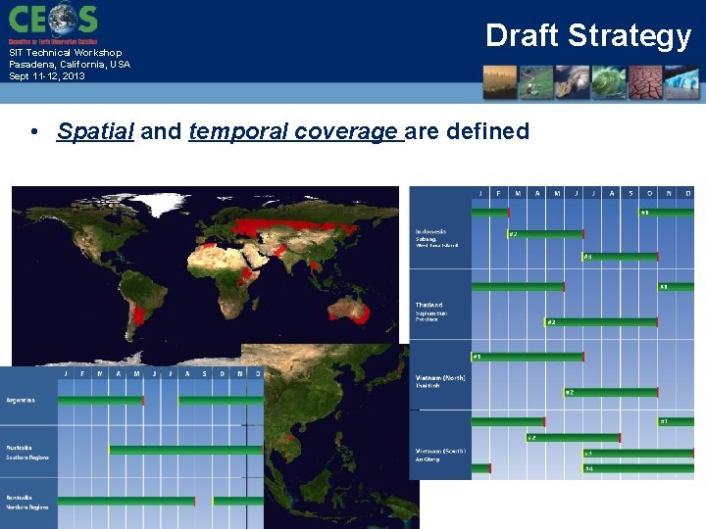Click Thailand's unlabeled January–May bar

[518, 286]
